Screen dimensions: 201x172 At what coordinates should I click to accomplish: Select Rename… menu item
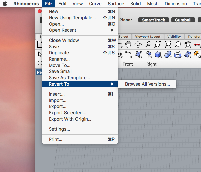[80, 59]
